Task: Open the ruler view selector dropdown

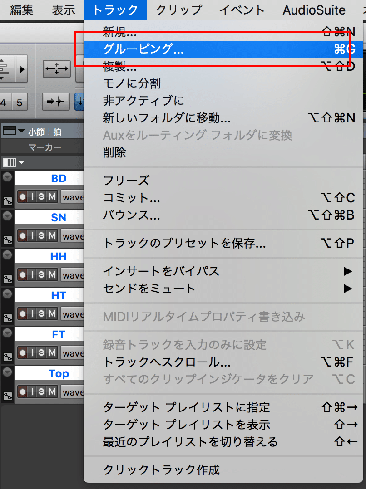Action: [13, 131]
